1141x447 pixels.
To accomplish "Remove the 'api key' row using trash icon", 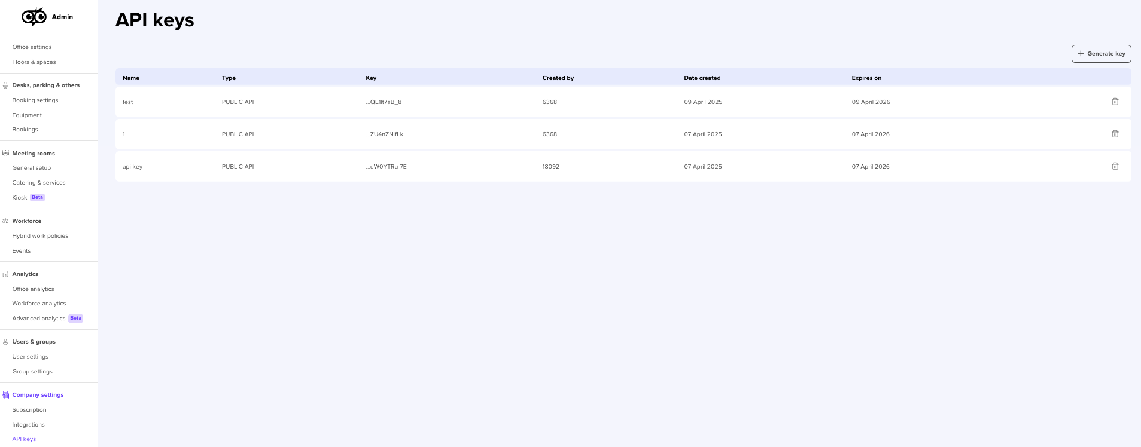I will pyautogui.click(x=1115, y=166).
